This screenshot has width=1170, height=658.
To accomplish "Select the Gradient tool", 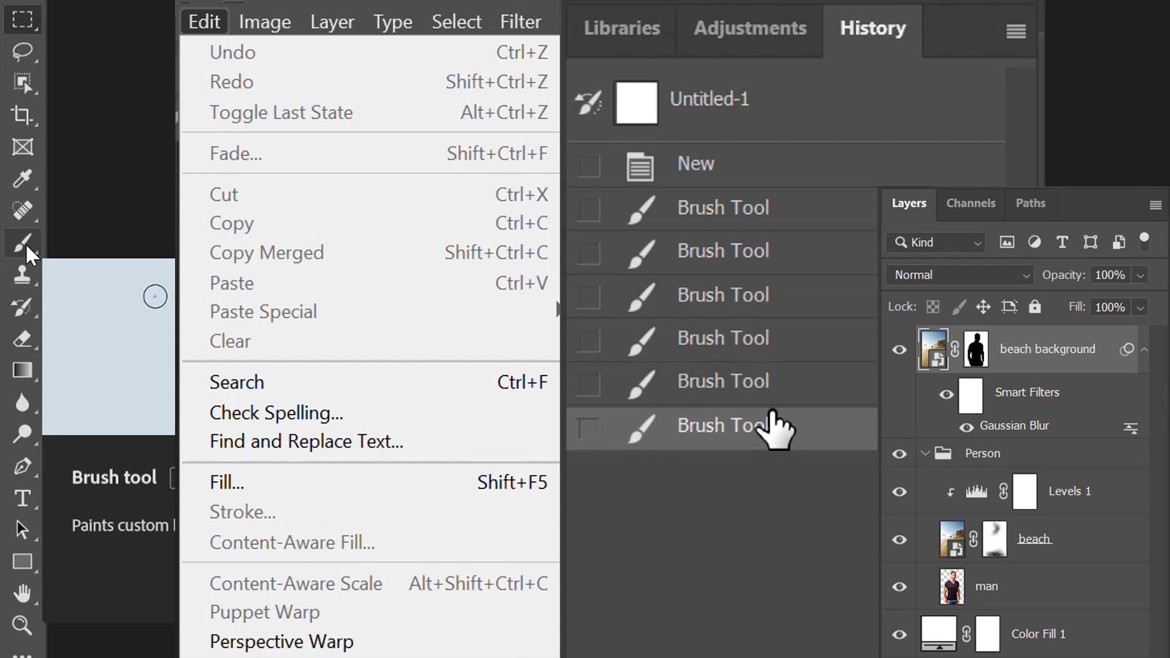I will click(23, 371).
